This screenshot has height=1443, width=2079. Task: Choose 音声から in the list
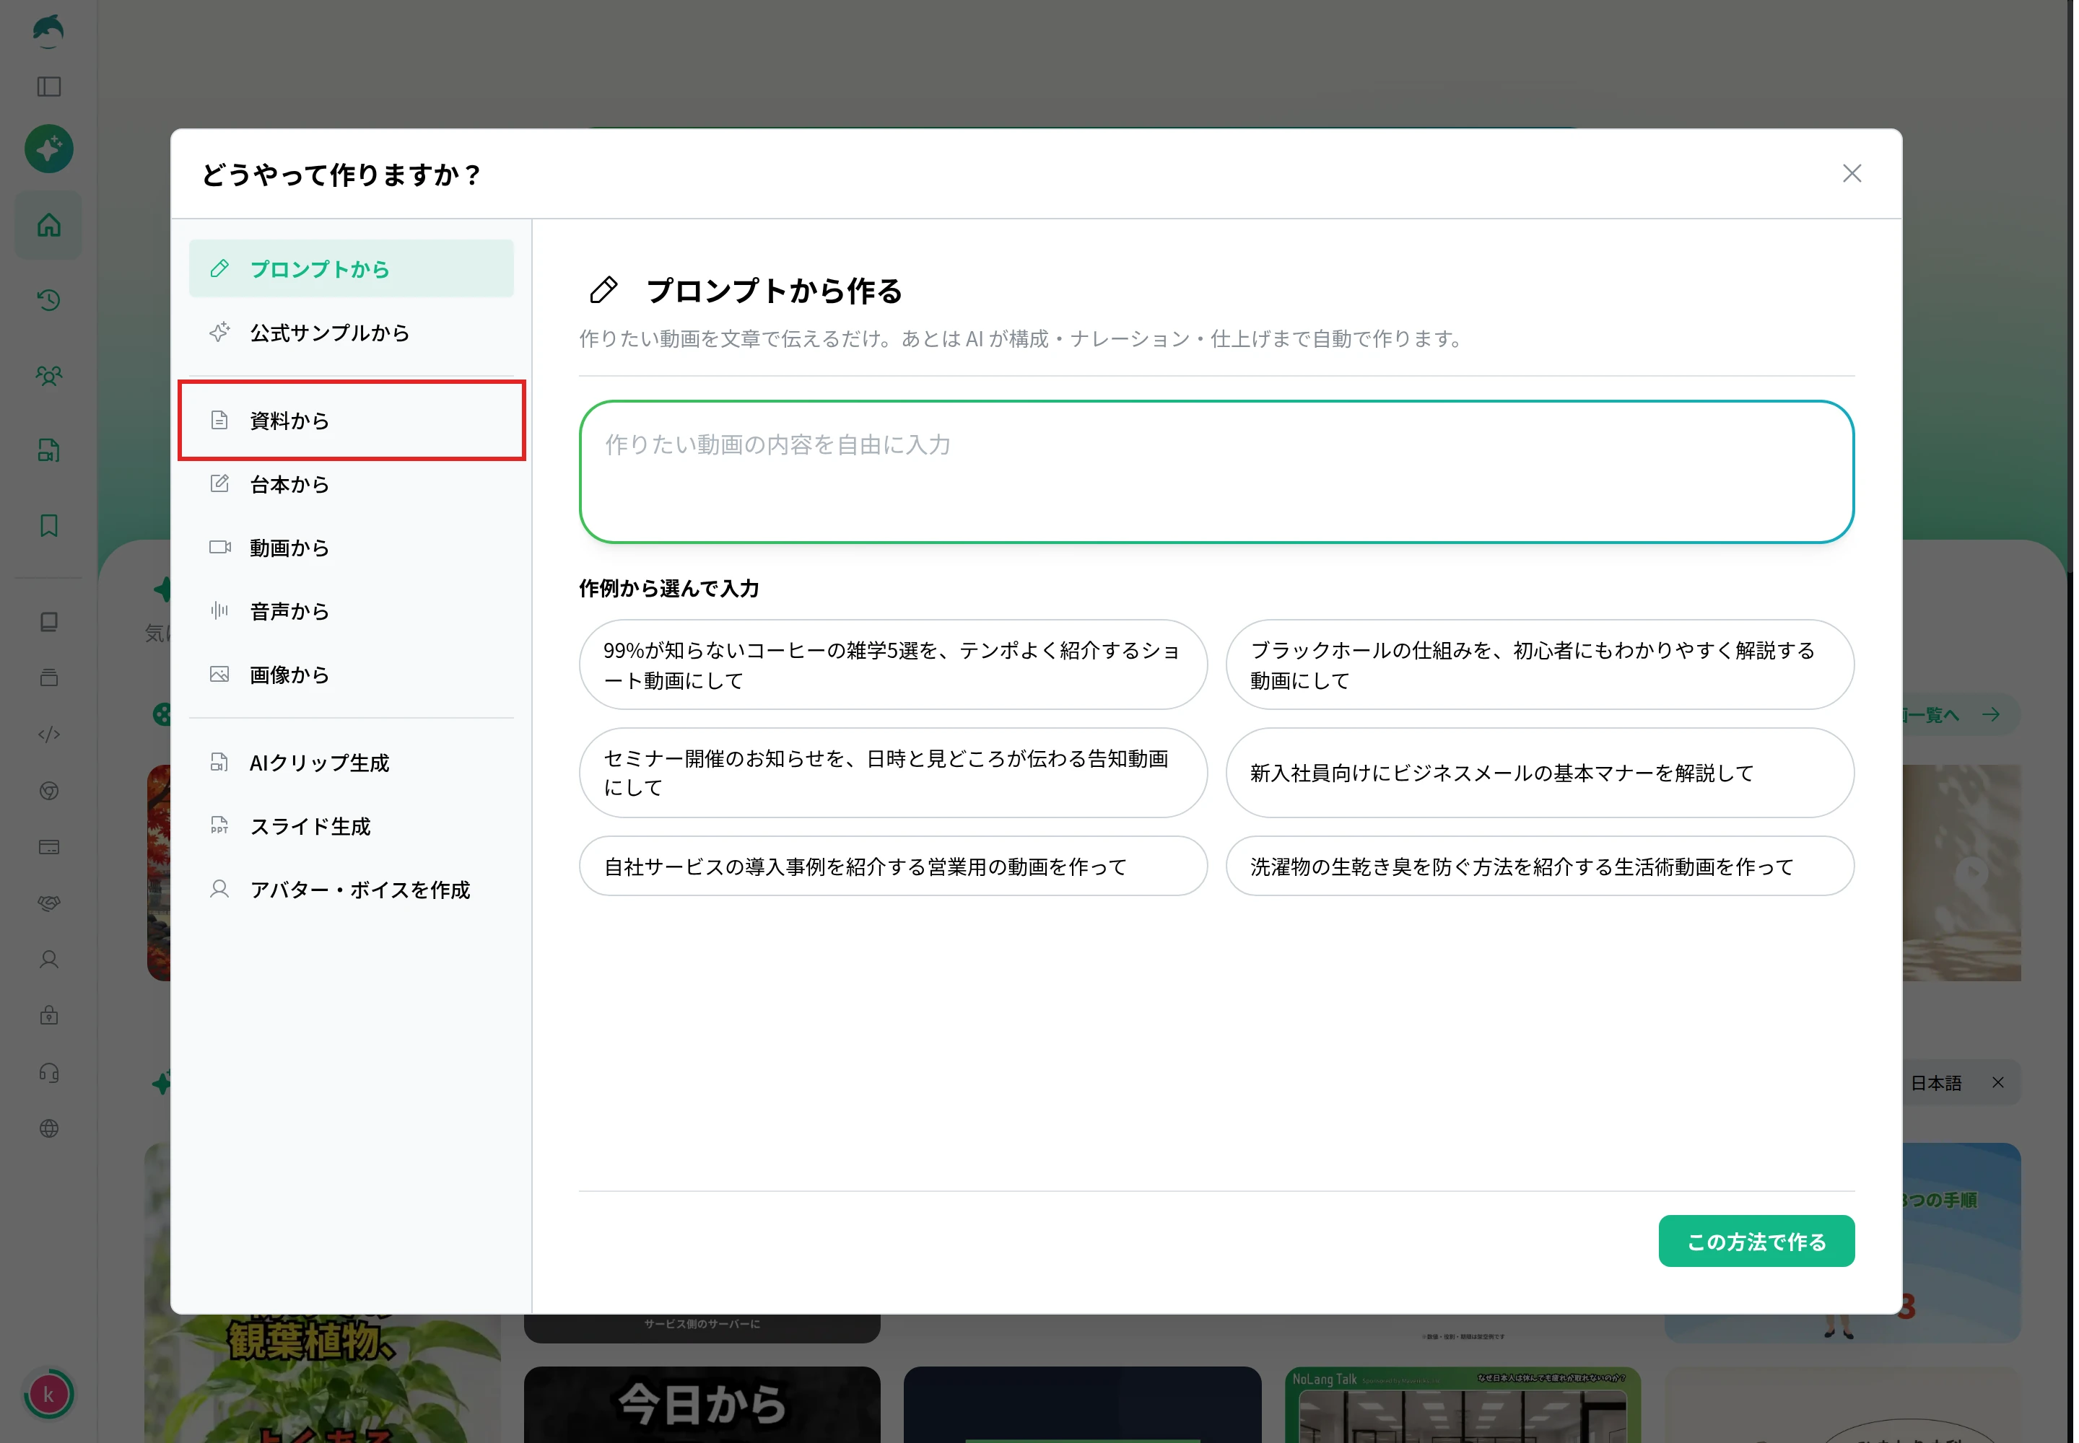coord(351,611)
